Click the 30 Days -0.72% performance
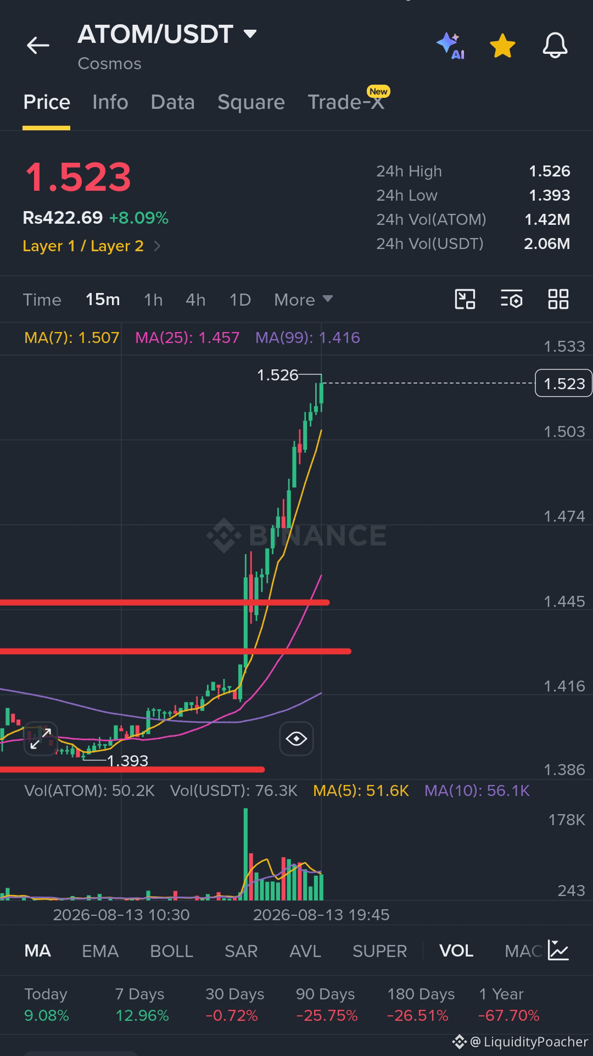Screen dimensions: 593x1056 click(234, 1004)
